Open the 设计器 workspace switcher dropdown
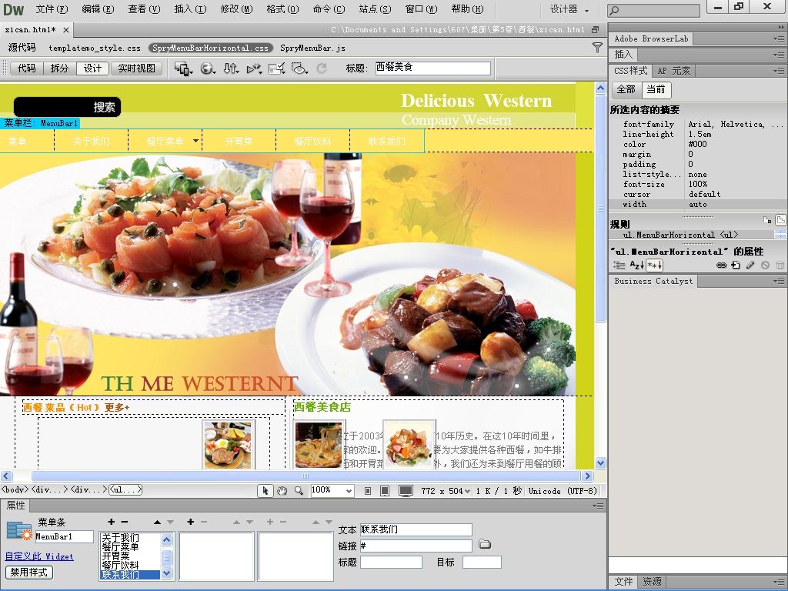 [x=569, y=9]
